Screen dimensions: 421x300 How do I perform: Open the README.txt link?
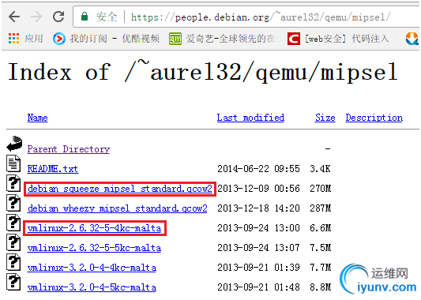coord(53,169)
